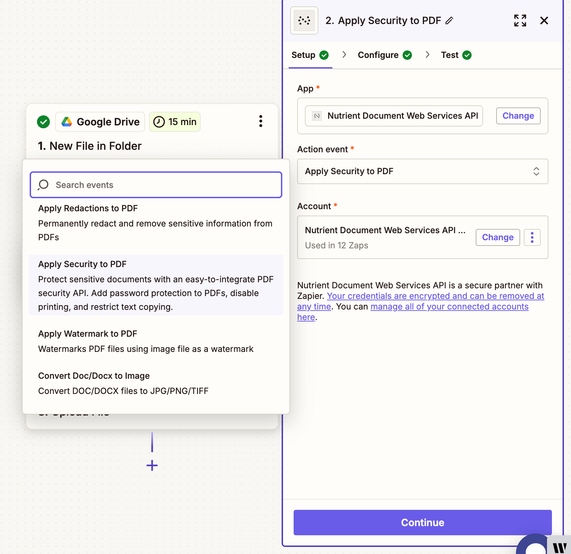571x554 pixels.
Task: Click the pencil icon to rename the step
Action: point(449,21)
